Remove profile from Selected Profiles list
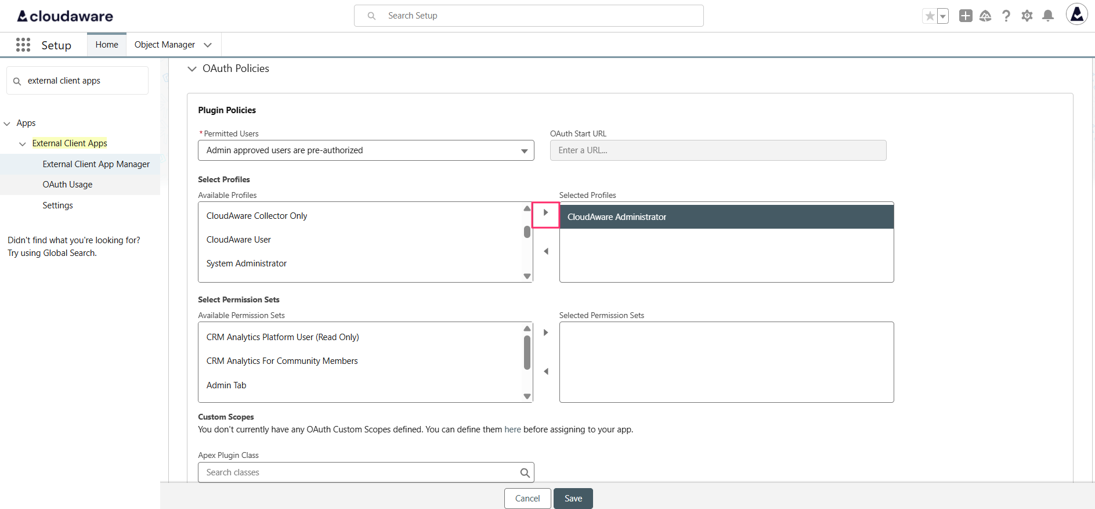 [545, 251]
